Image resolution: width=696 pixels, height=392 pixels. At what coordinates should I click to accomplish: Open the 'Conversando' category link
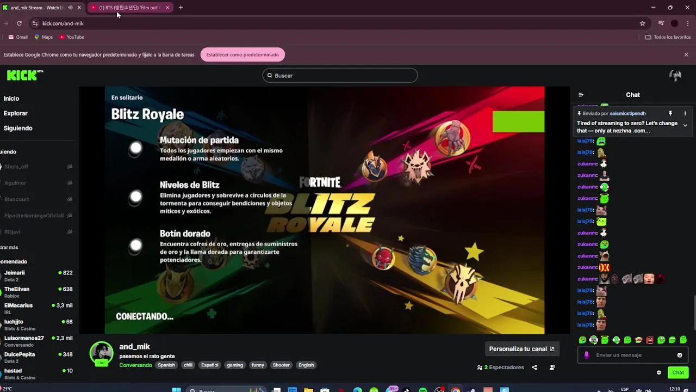click(135, 365)
